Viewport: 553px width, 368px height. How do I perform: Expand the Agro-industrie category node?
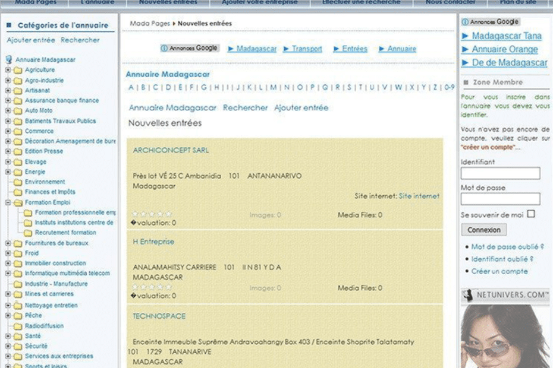(x=8, y=81)
